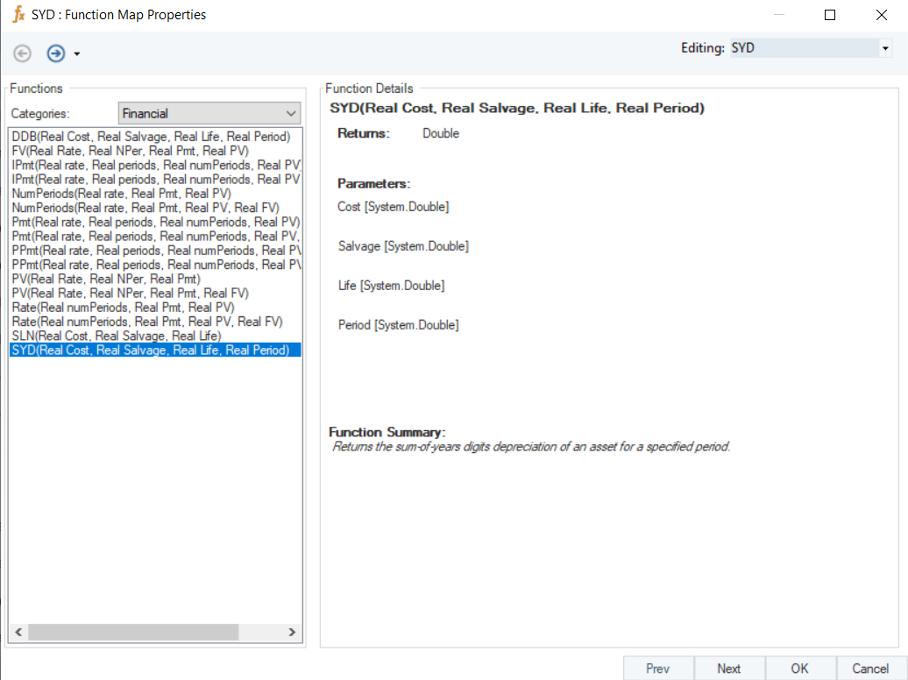
Task: Click the functions list scroll left arrow
Action: [18, 632]
